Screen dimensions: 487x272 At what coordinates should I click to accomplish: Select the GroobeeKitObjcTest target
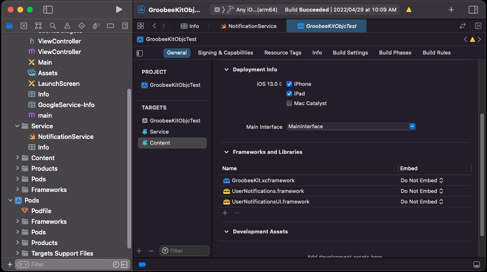(x=172, y=121)
